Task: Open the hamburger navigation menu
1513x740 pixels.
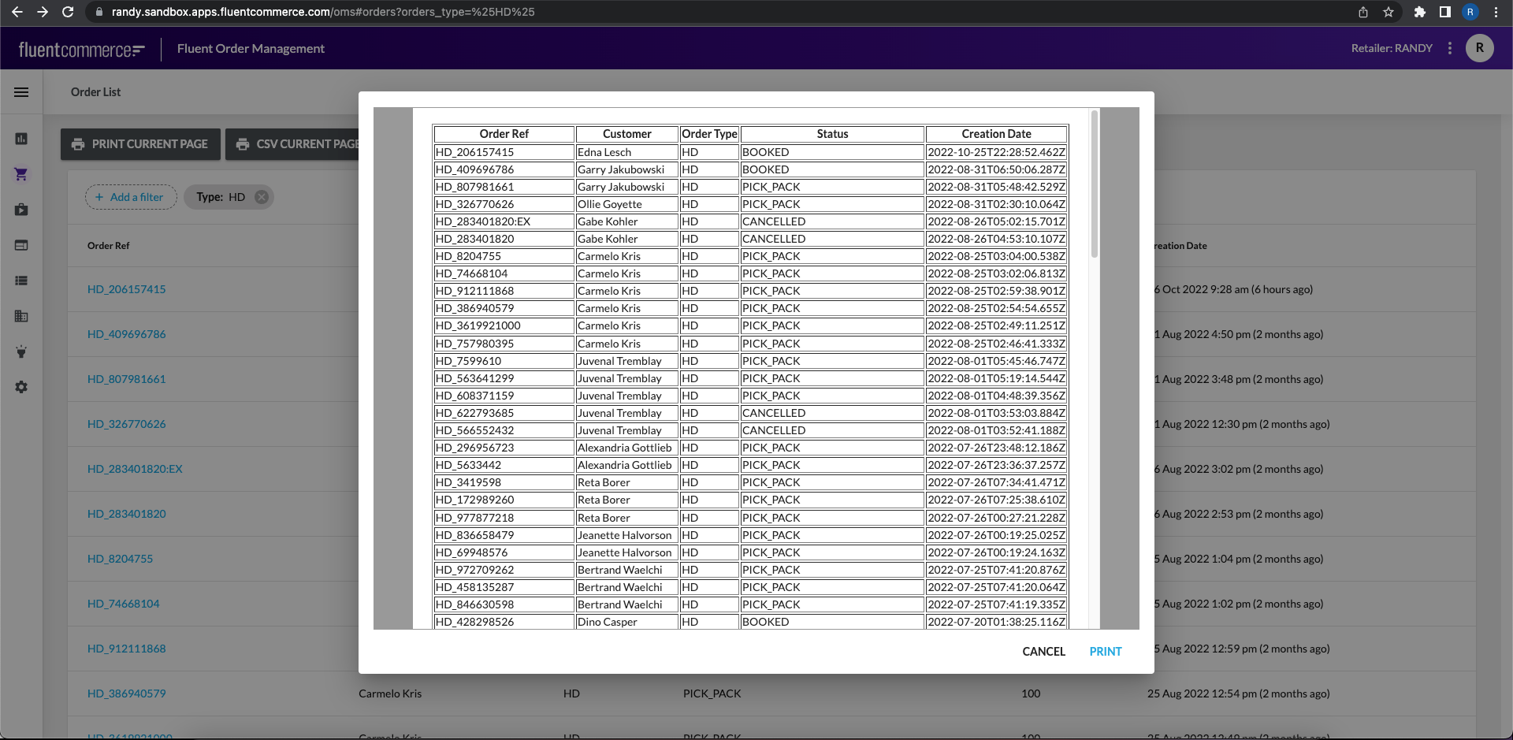Action: point(21,92)
